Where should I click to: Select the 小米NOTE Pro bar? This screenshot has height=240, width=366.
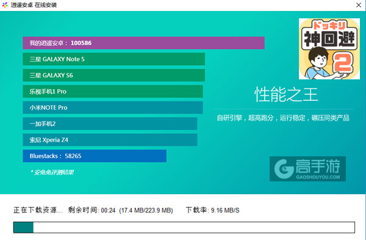113,107
